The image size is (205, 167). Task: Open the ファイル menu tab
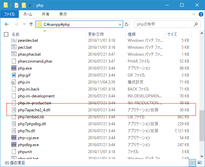click(10, 14)
